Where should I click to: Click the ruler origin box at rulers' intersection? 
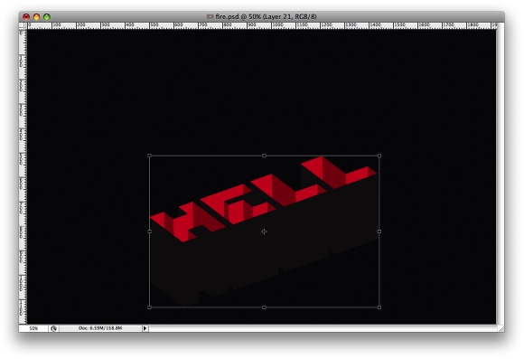23,25
